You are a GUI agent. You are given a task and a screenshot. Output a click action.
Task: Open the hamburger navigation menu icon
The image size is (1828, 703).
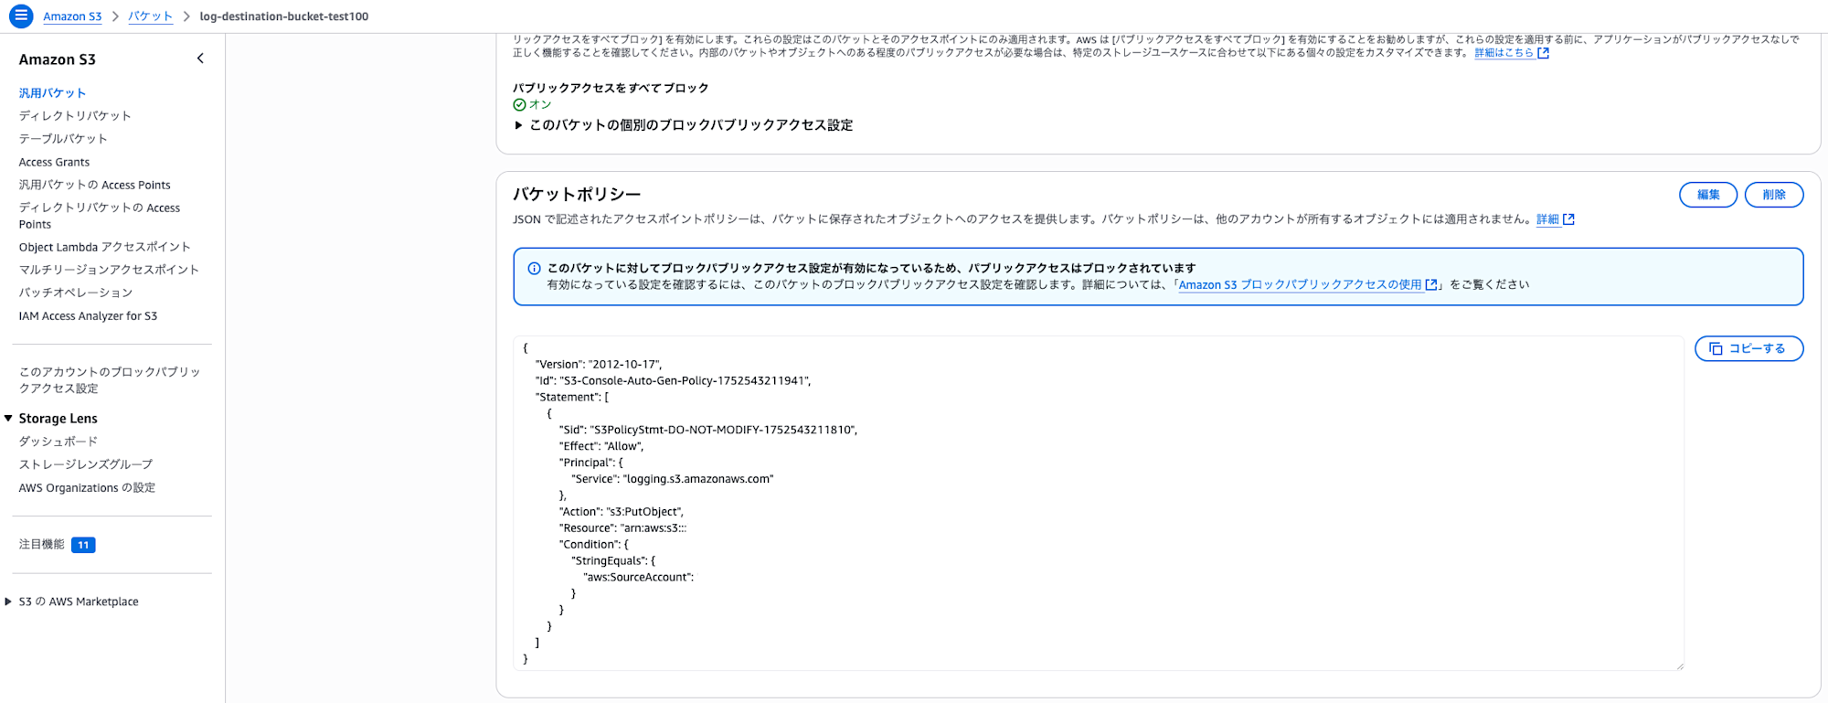(x=21, y=16)
